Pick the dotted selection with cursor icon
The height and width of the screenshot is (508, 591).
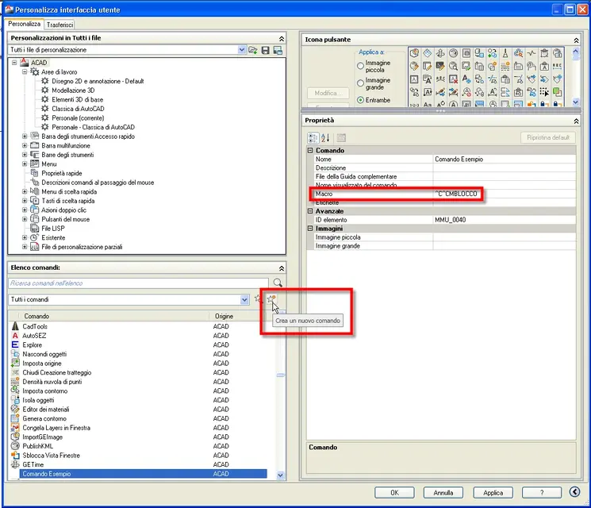click(544, 92)
